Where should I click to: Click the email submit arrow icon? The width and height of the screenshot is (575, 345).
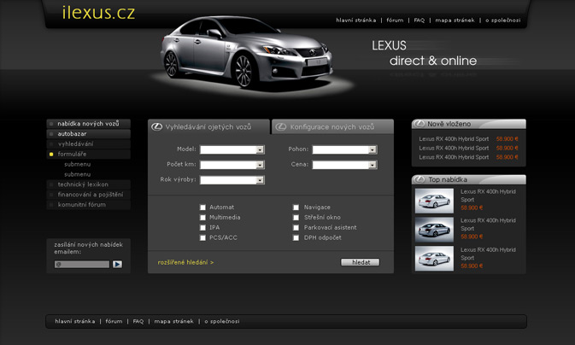117,265
